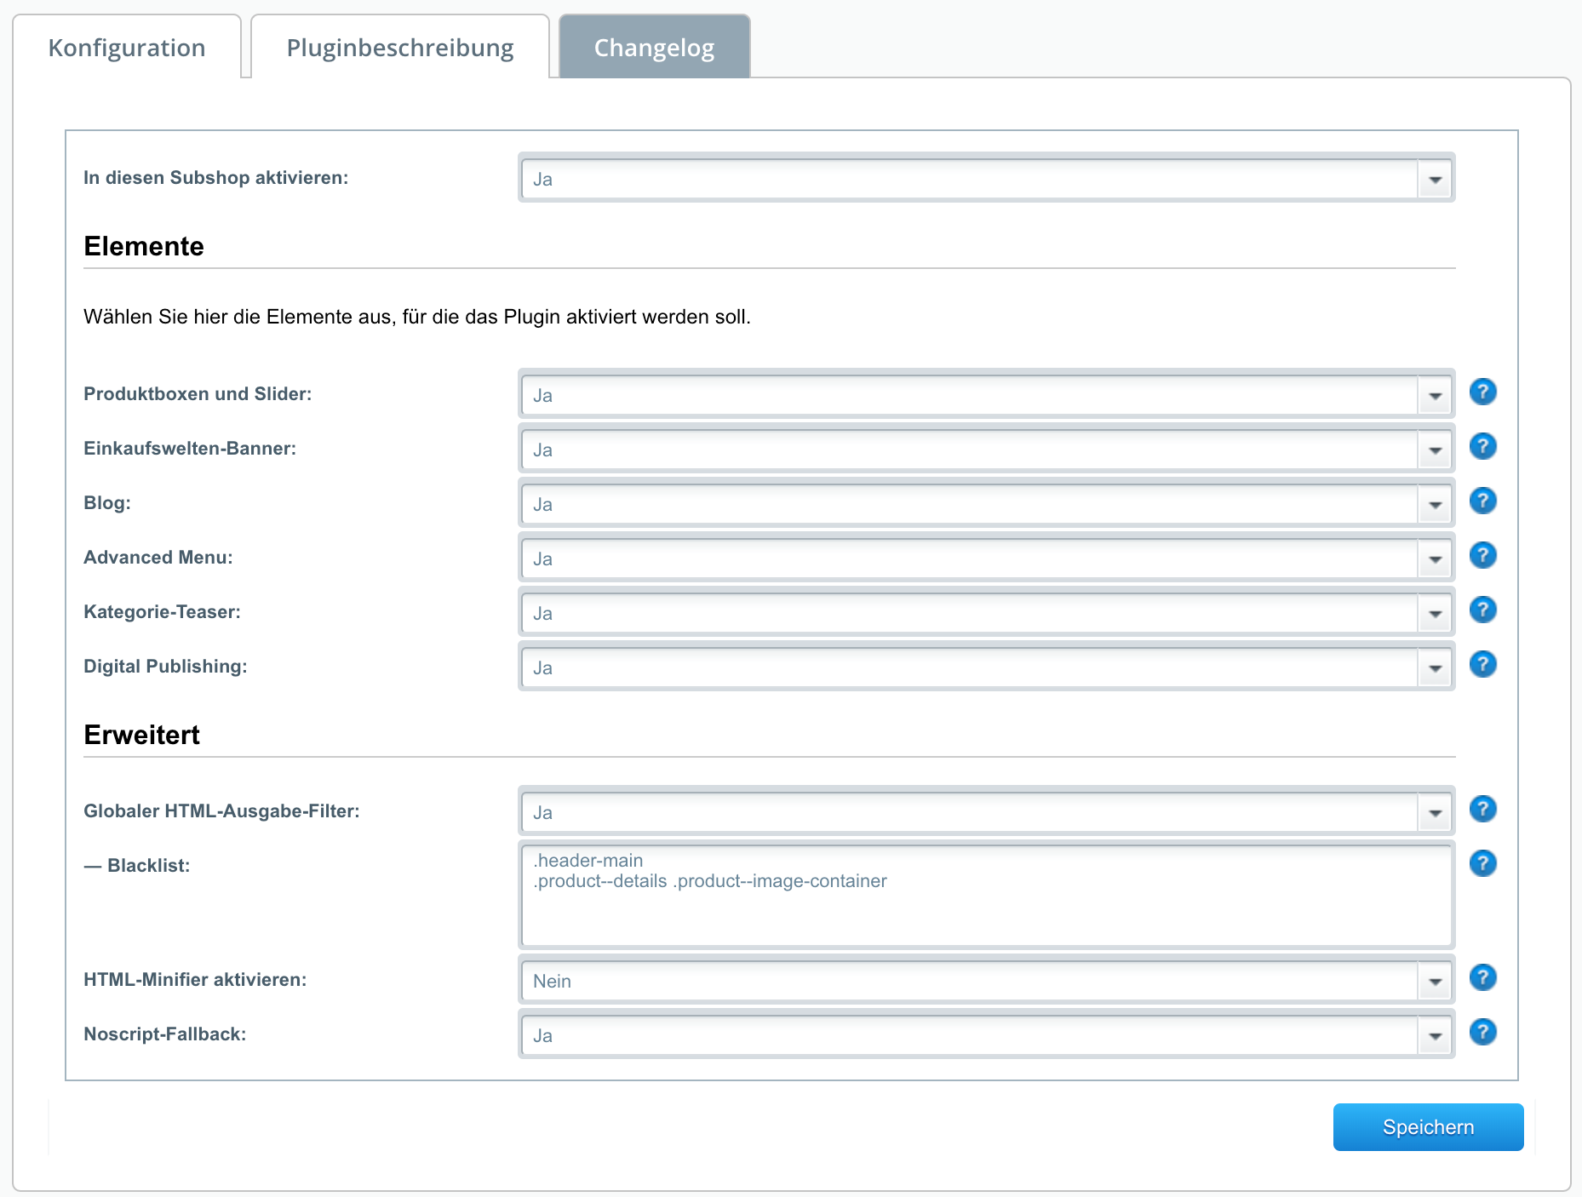The image size is (1582, 1197).
Task: Click the Erweitert section heading
Action: (x=141, y=735)
